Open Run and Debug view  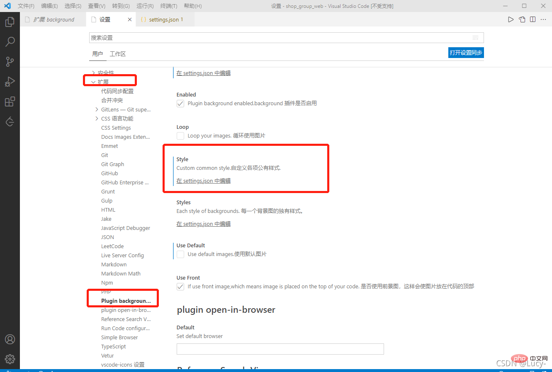(10, 82)
